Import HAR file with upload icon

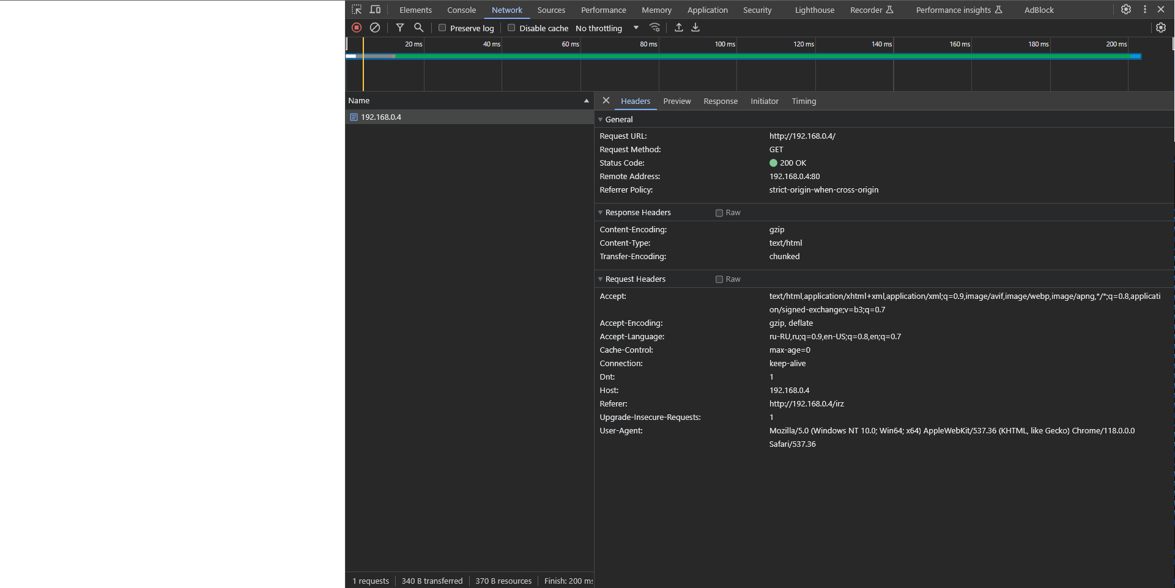(x=679, y=28)
